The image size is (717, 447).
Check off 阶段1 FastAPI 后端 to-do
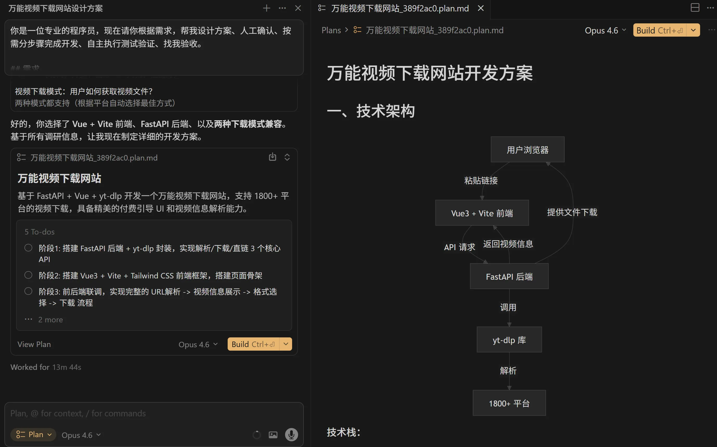coord(28,248)
